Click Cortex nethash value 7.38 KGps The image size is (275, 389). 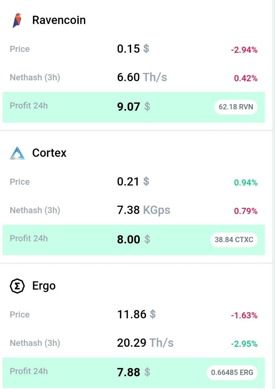pos(144,210)
